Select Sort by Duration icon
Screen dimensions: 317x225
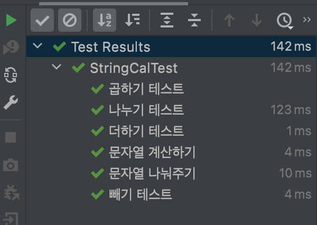tap(133, 20)
